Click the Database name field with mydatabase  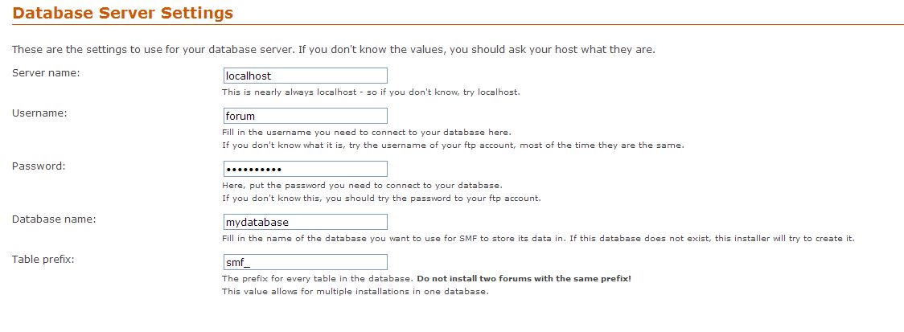[305, 222]
